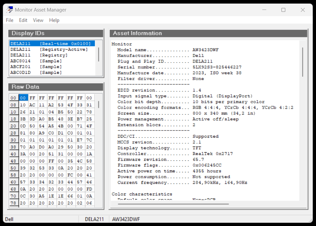Open the Edit menu
Screen dimensions: 316x226
pos(23,20)
